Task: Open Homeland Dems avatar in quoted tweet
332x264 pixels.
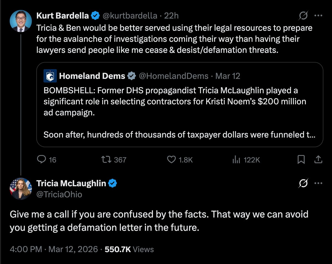Action: 50,76
